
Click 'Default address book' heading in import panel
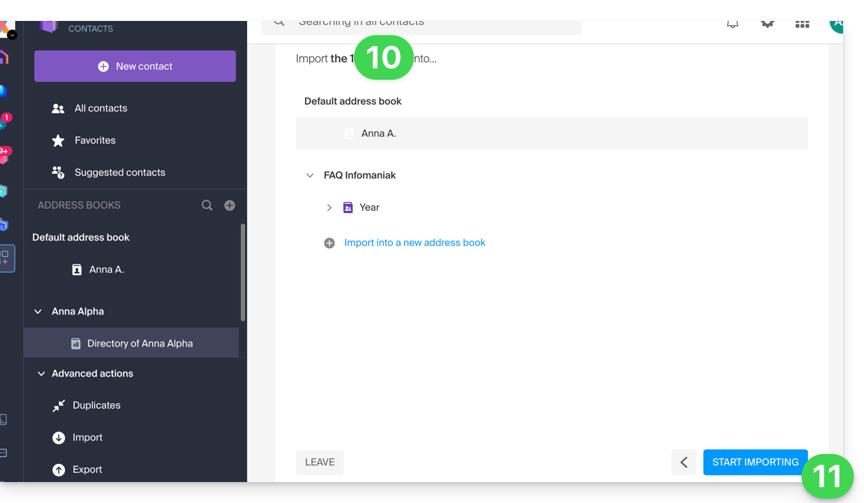coord(352,101)
